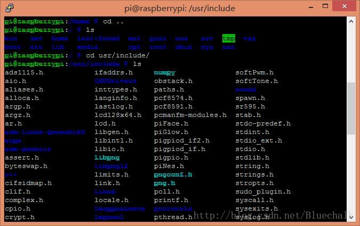
Task: Click the highlighted tmp directory entry
Action: click(x=228, y=38)
